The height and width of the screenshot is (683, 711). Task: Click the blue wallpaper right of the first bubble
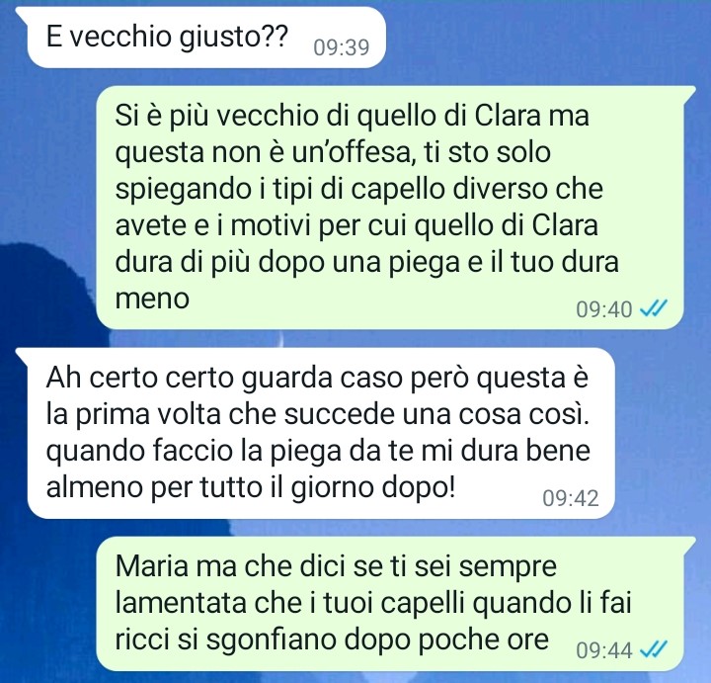click(x=544, y=39)
